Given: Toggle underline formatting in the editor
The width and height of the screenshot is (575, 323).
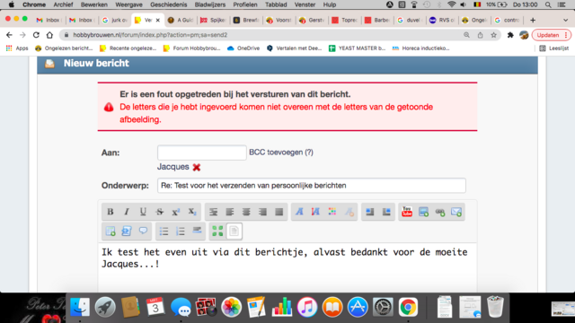Looking at the screenshot, I should click(x=143, y=212).
